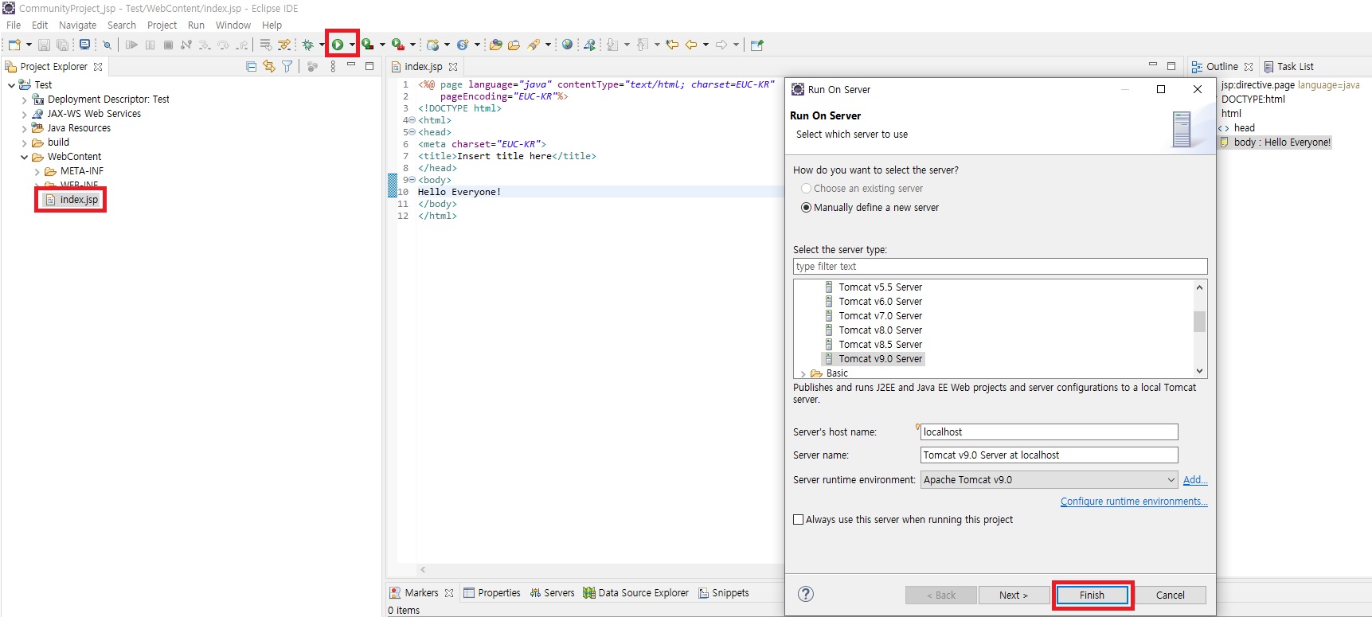The width and height of the screenshot is (1372, 617).
Task: Click the Finish button
Action: pyautogui.click(x=1092, y=596)
